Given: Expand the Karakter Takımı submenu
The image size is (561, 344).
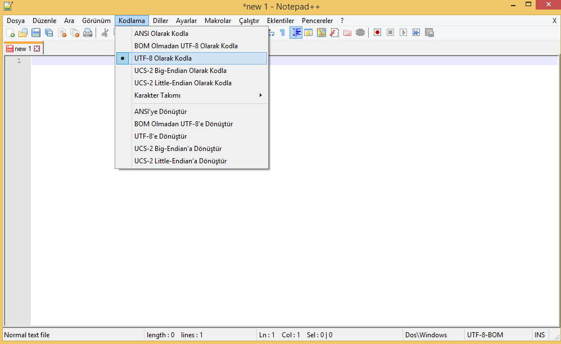Looking at the screenshot, I should 192,95.
